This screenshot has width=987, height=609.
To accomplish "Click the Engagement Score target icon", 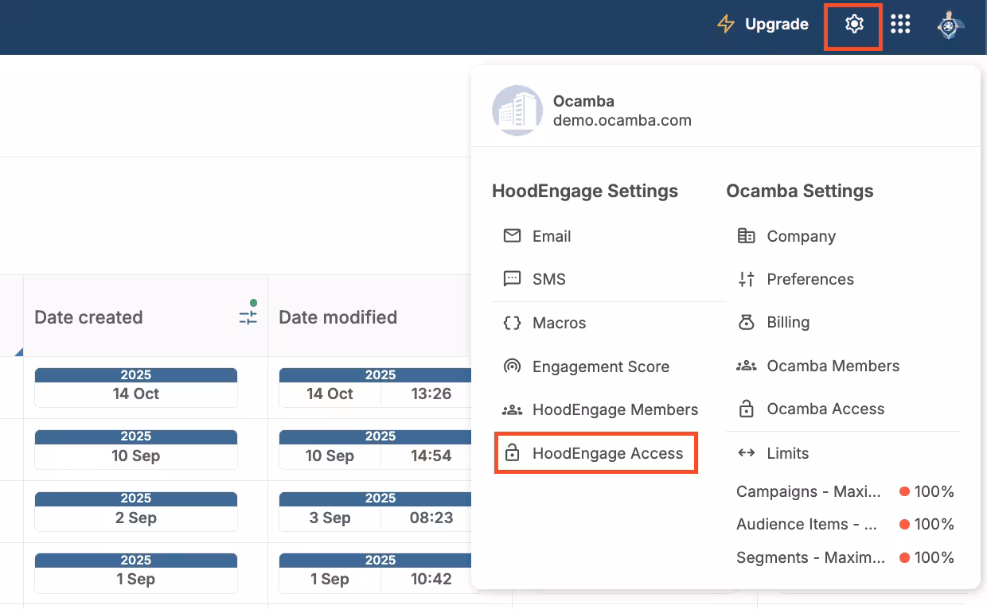I will tap(512, 366).
